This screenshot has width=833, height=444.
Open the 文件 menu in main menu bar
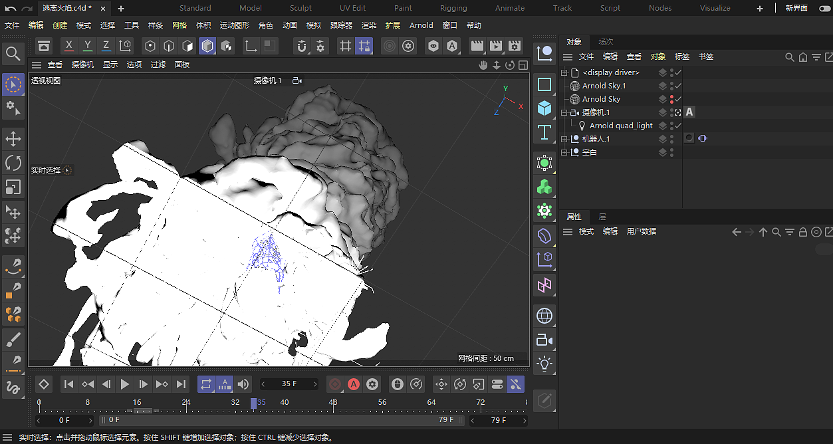coord(12,25)
